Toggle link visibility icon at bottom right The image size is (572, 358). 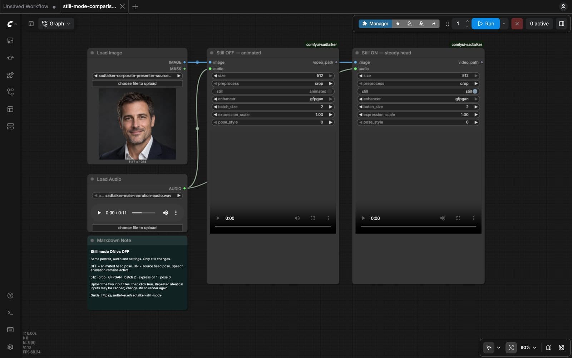(562, 348)
